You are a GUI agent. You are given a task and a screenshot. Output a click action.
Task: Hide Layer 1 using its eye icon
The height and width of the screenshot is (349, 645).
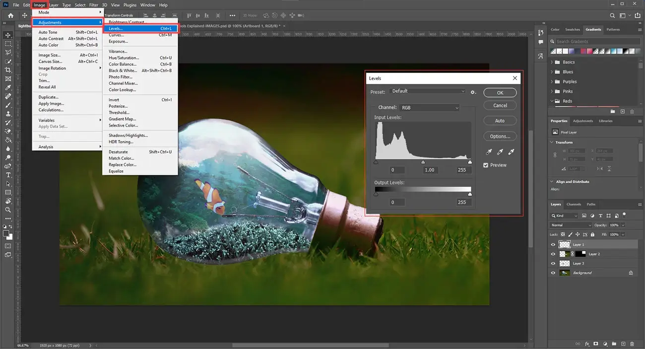(553, 245)
